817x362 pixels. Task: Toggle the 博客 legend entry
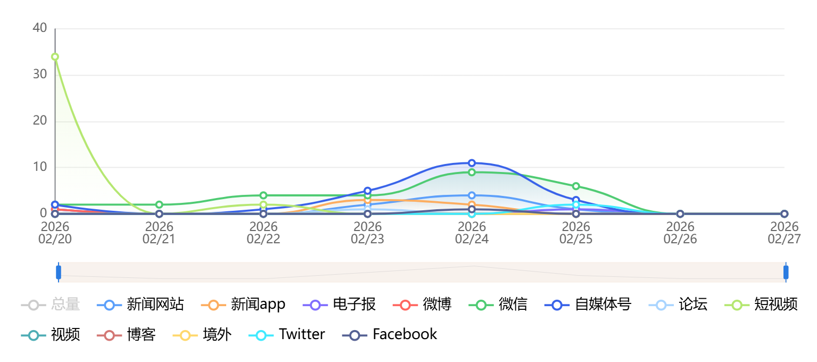click(126, 334)
